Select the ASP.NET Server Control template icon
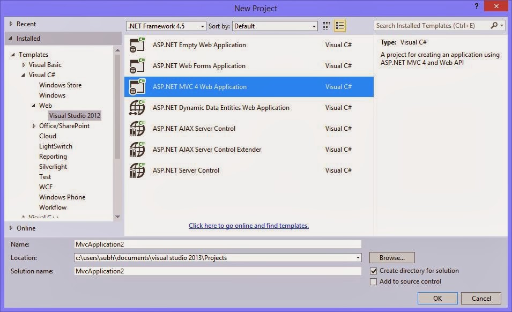 [137, 170]
